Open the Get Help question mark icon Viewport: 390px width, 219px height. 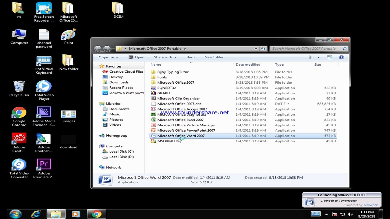(x=341, y=57)
